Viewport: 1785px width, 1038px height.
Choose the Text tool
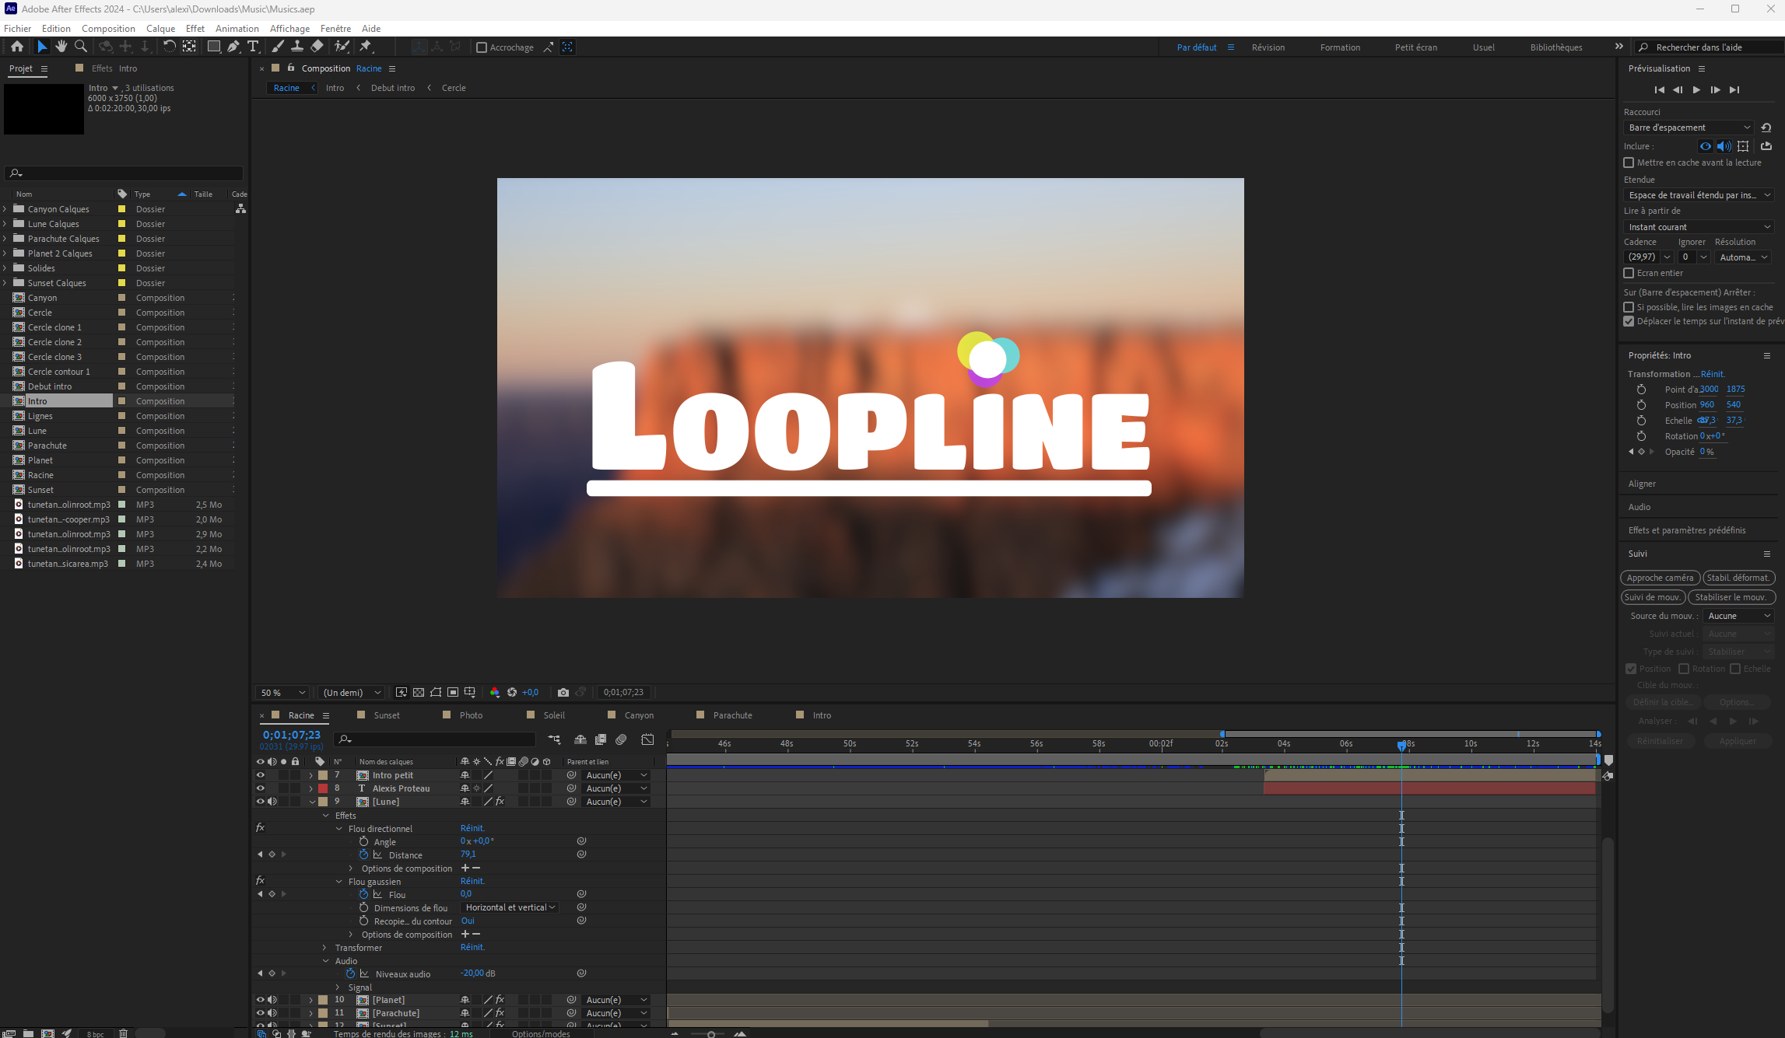pos(254,47)
